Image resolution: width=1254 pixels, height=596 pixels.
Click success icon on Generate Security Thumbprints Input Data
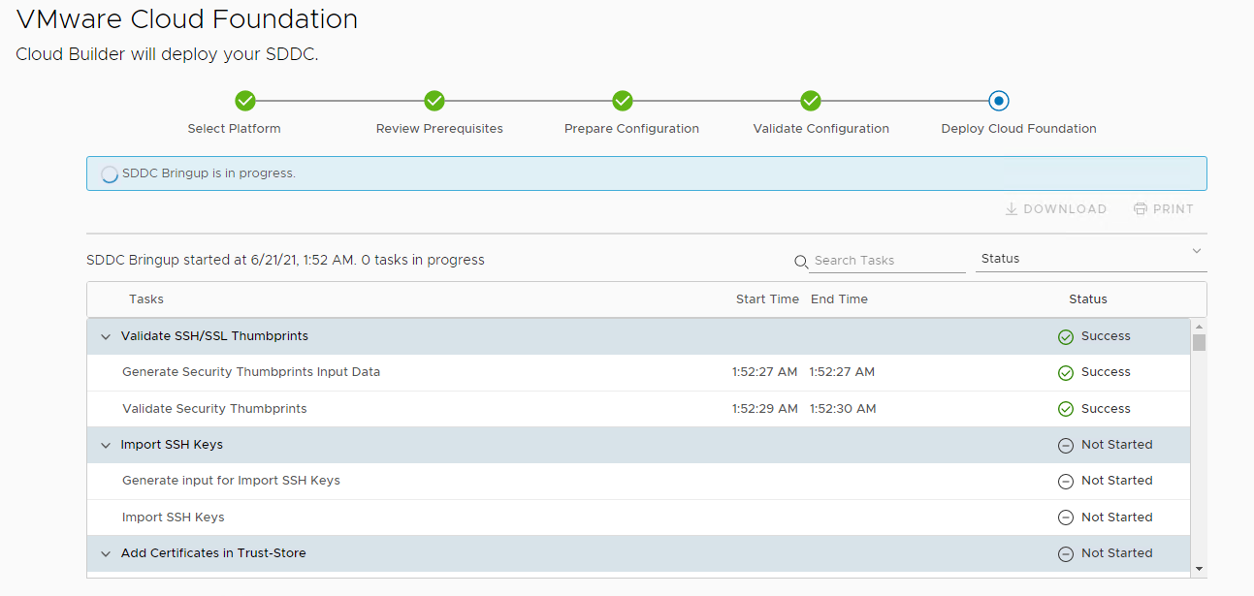click(x=1066, y=373)
